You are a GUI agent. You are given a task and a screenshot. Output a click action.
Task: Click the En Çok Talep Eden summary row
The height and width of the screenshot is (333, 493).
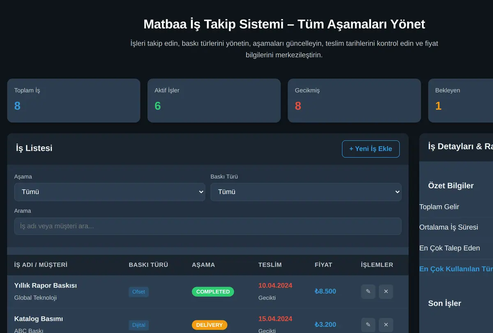[456, 248]
